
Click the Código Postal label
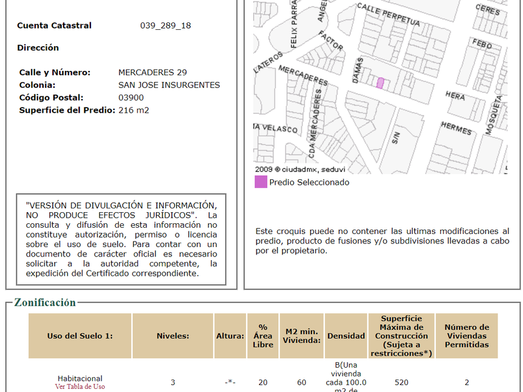(x=51, y=98)
